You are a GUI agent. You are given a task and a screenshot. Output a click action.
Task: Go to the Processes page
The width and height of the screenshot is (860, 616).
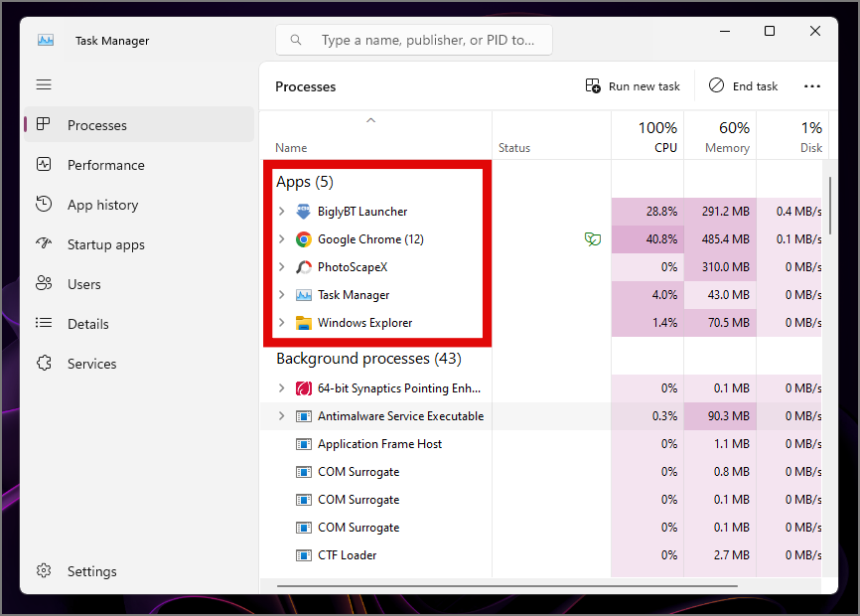pyautogui.click(x=139, y=124)
